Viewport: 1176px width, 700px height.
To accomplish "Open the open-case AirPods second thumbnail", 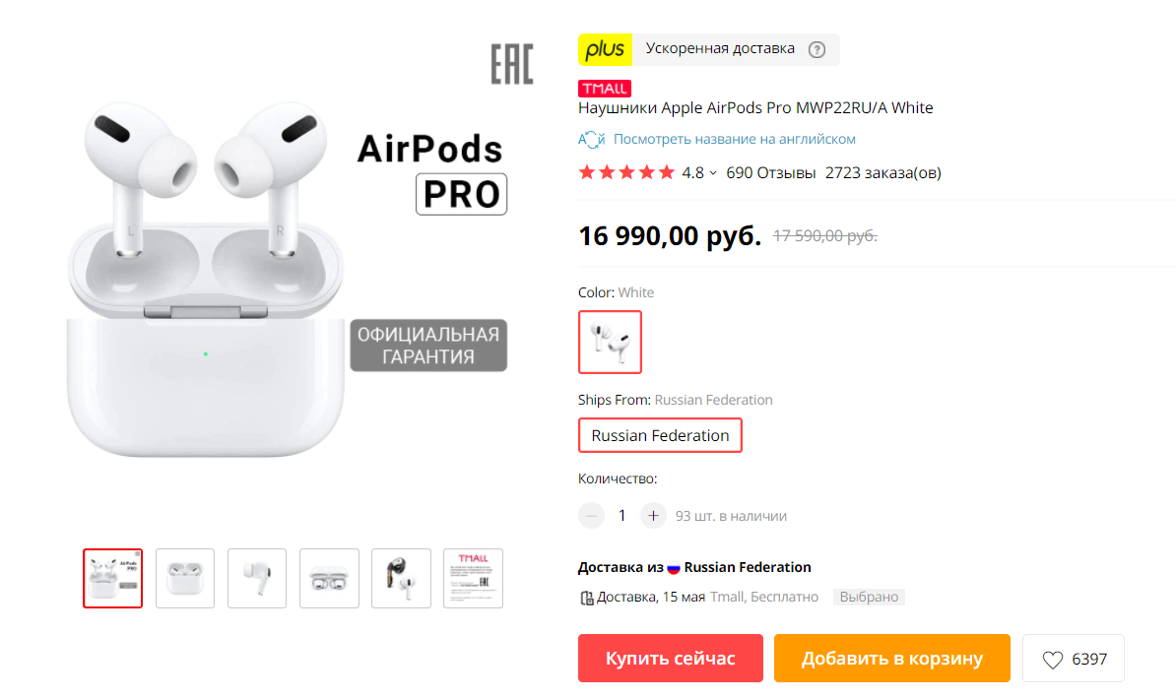I will click(185, 579).
